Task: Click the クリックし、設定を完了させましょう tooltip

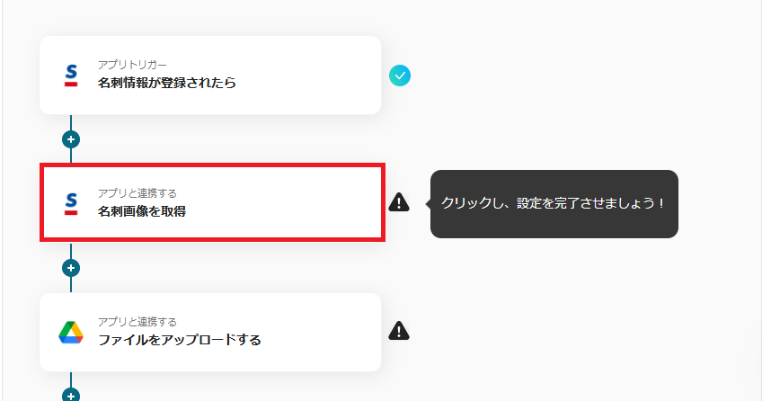Action: point(554,204)
